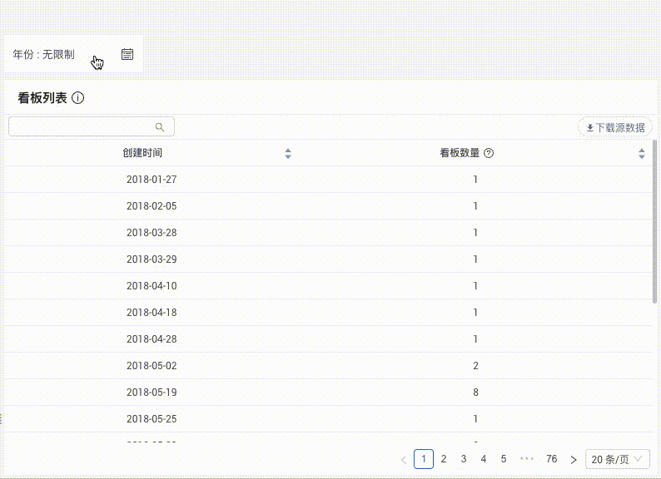Open the 20 条/页 page size dropdown

pos(618,459)
